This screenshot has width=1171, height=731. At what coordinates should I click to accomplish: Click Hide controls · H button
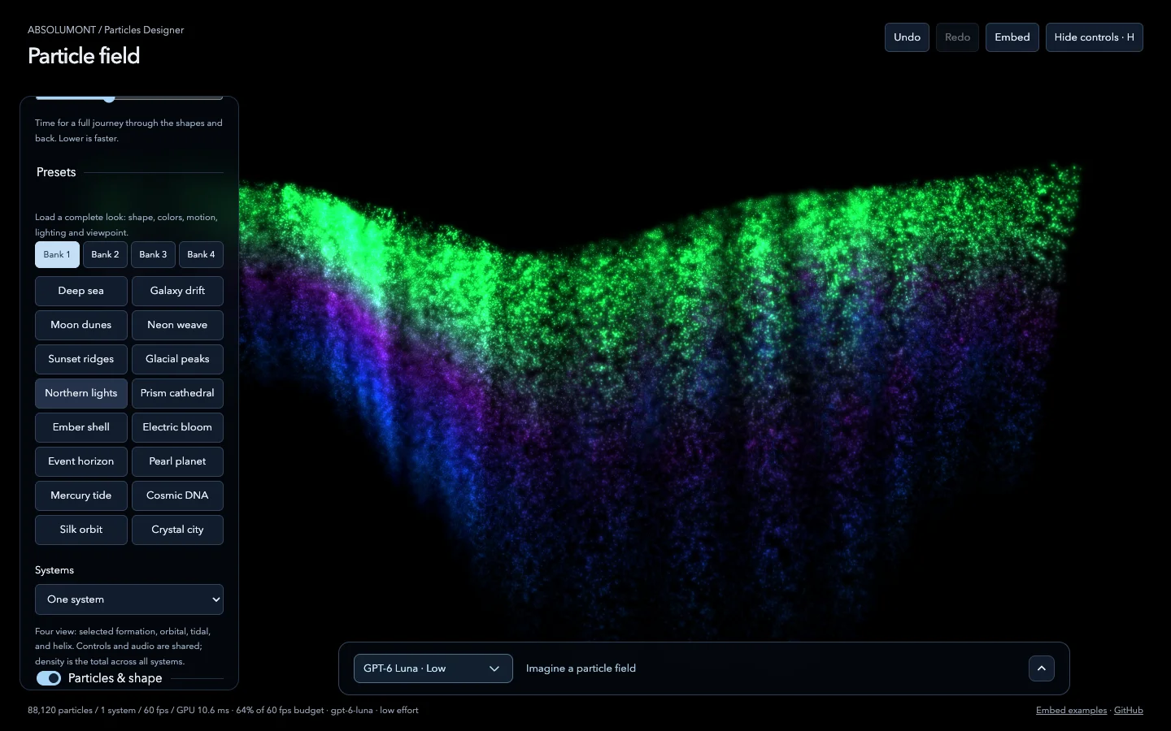pos(1095,37)
